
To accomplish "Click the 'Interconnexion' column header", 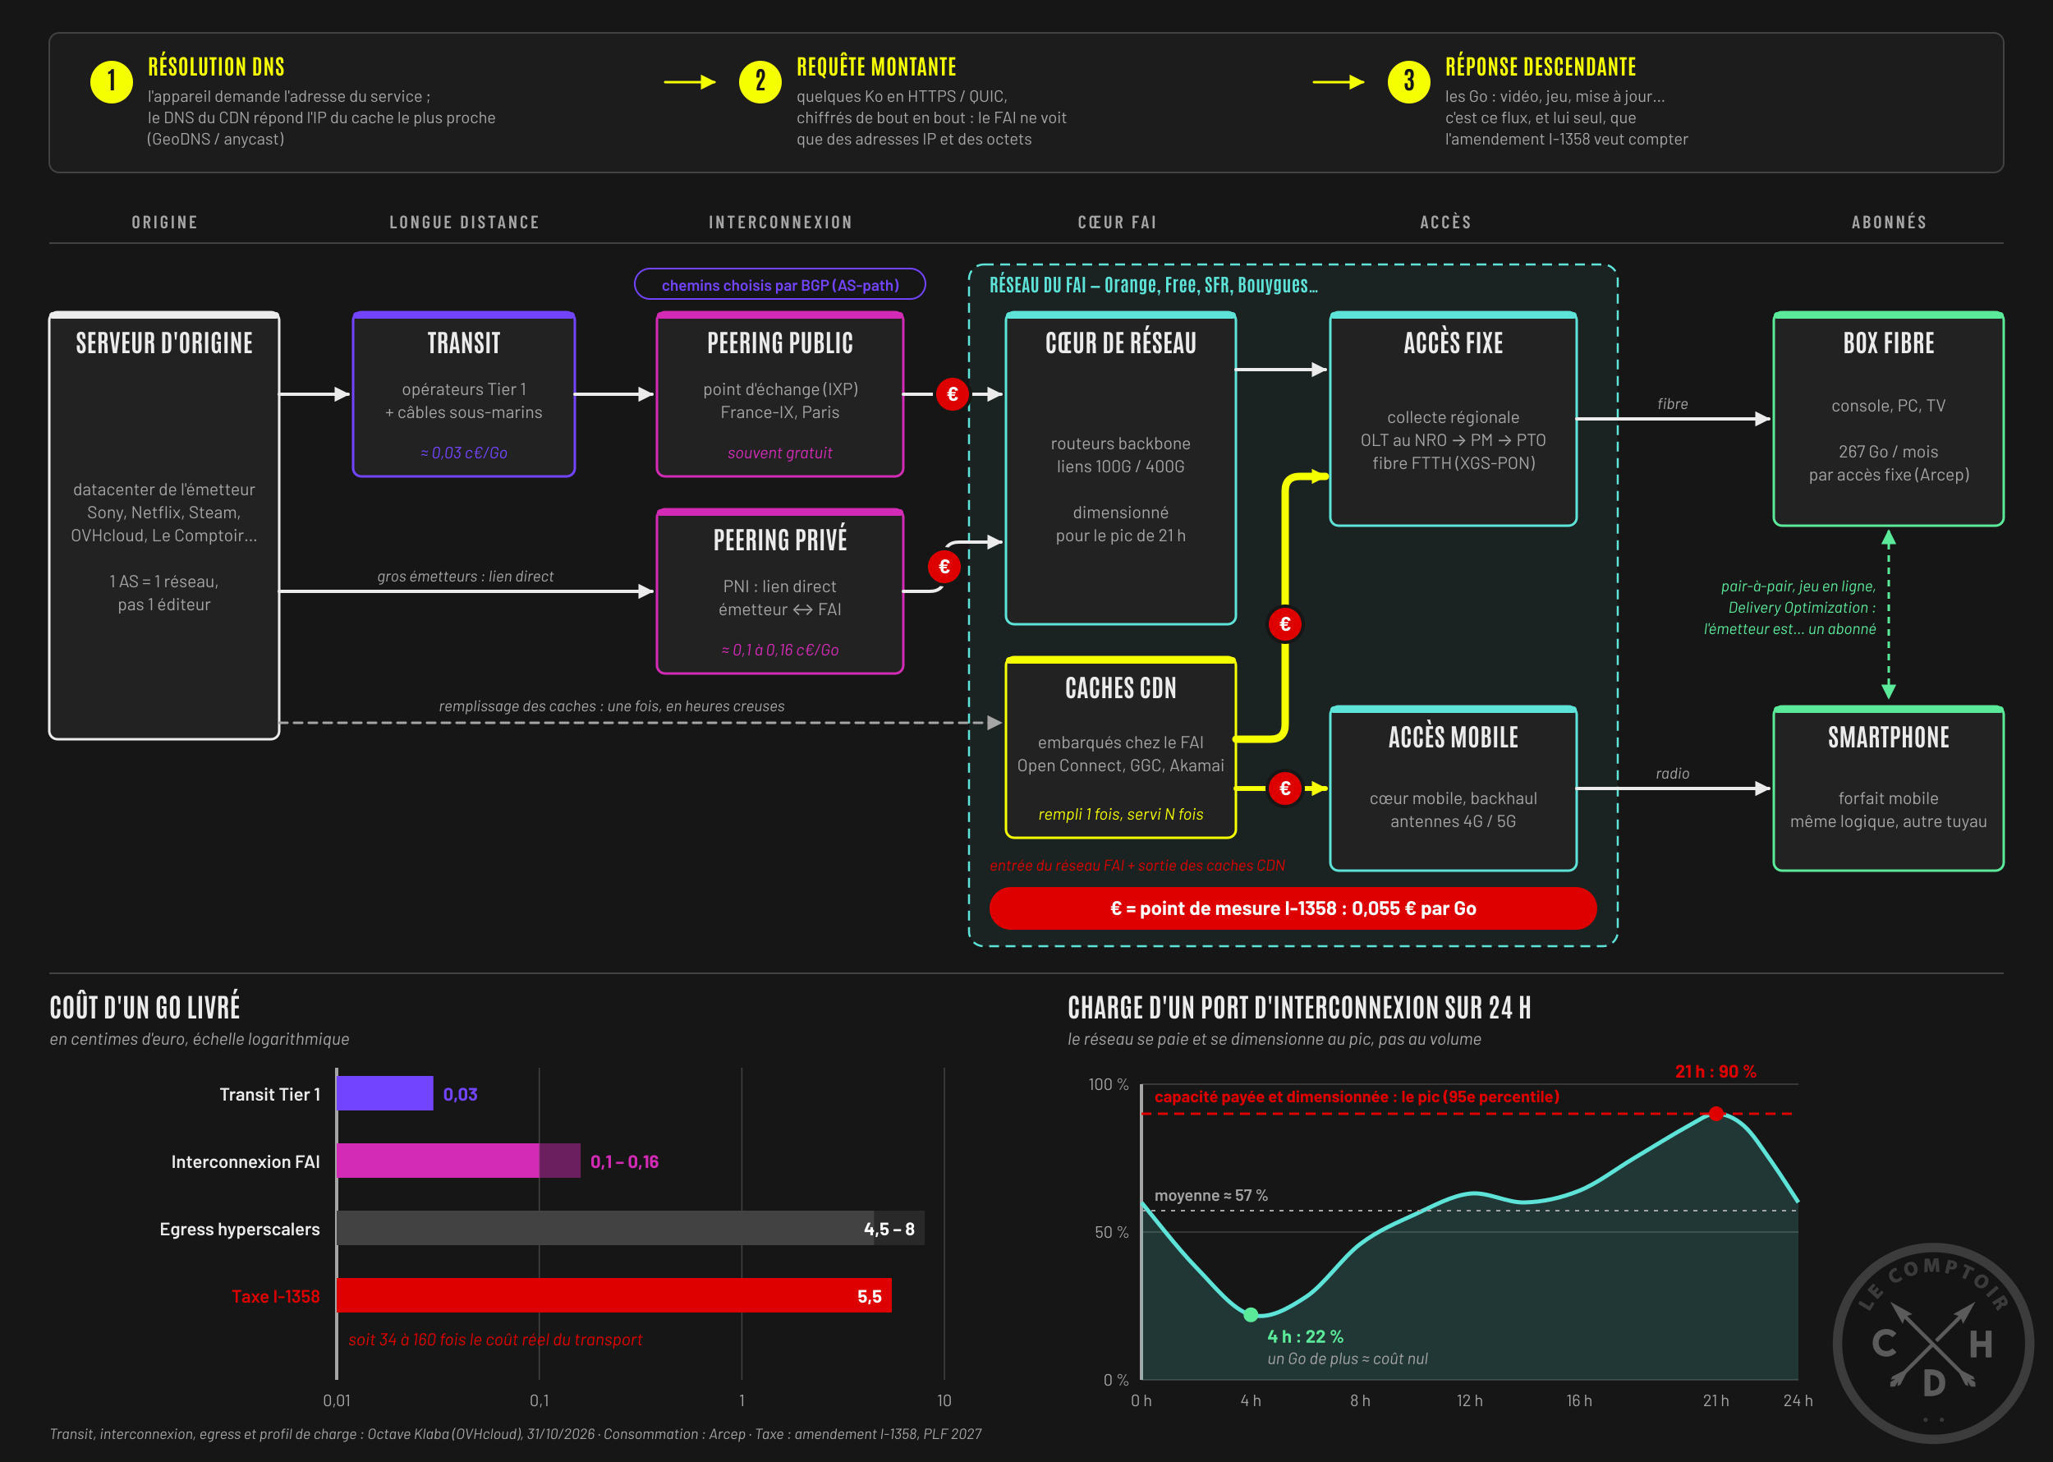I will (779, 223).
